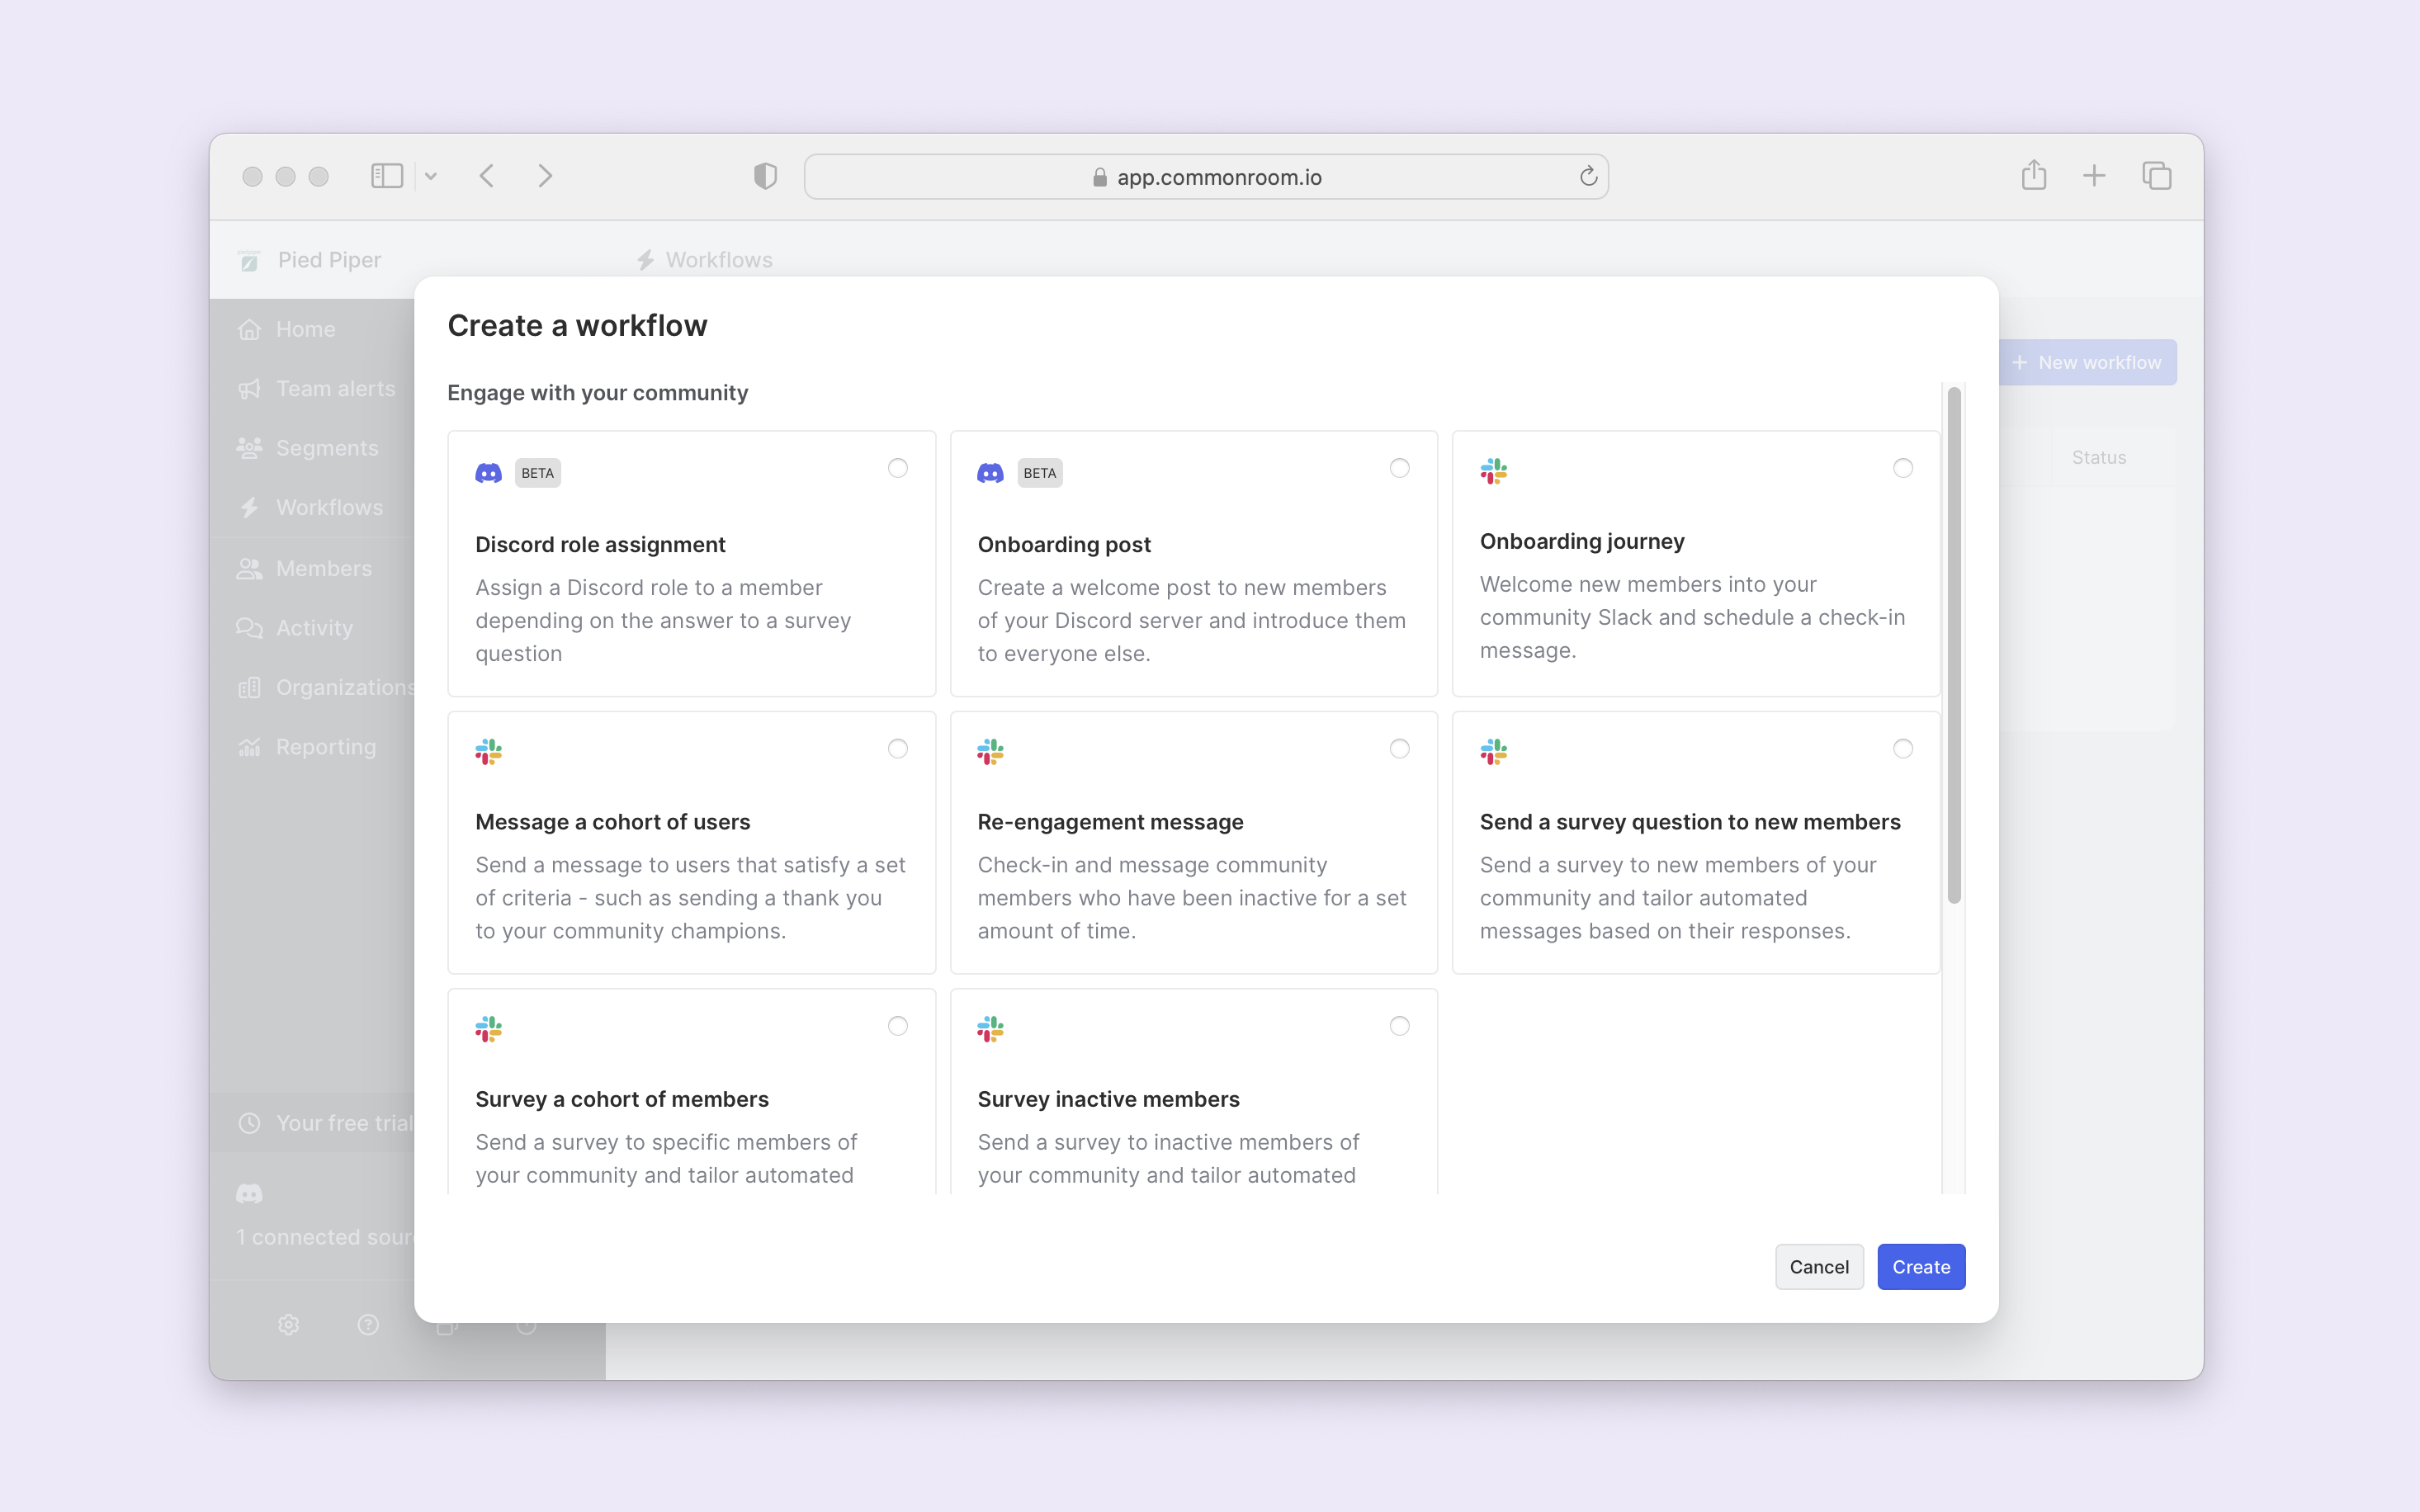Expand the sidebar options dropdown chevron
Image resolution: width=2420 pixels, height=1512 pixels.
point(431,176)
